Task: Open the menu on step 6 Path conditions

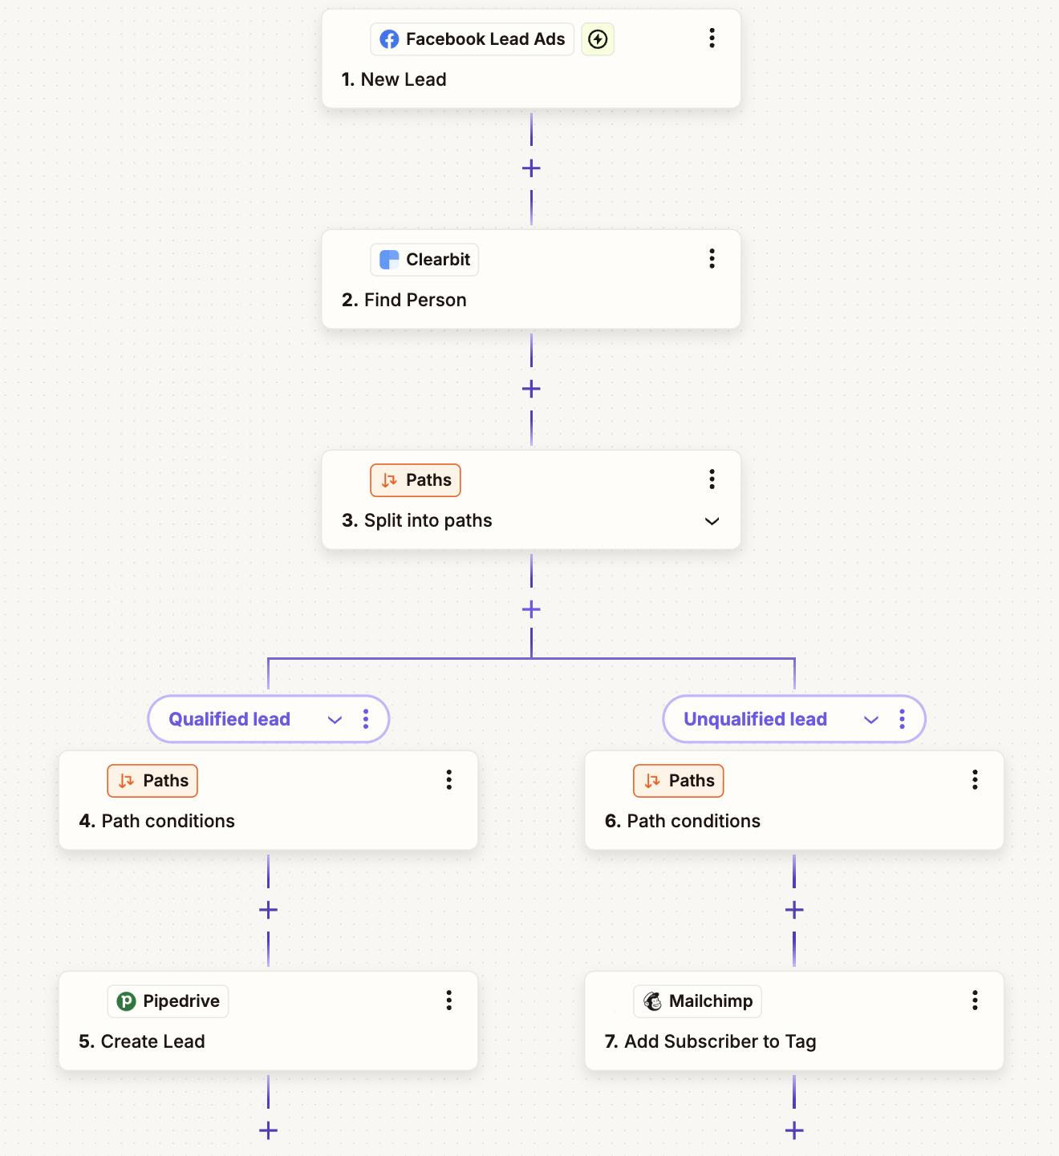Action: (975, 780)
